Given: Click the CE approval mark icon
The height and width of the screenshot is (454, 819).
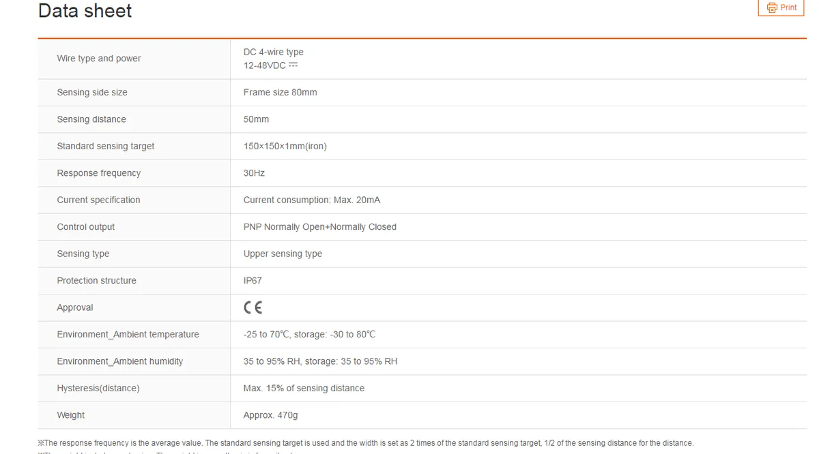Looking at the screenshot, I should (253, 307).
